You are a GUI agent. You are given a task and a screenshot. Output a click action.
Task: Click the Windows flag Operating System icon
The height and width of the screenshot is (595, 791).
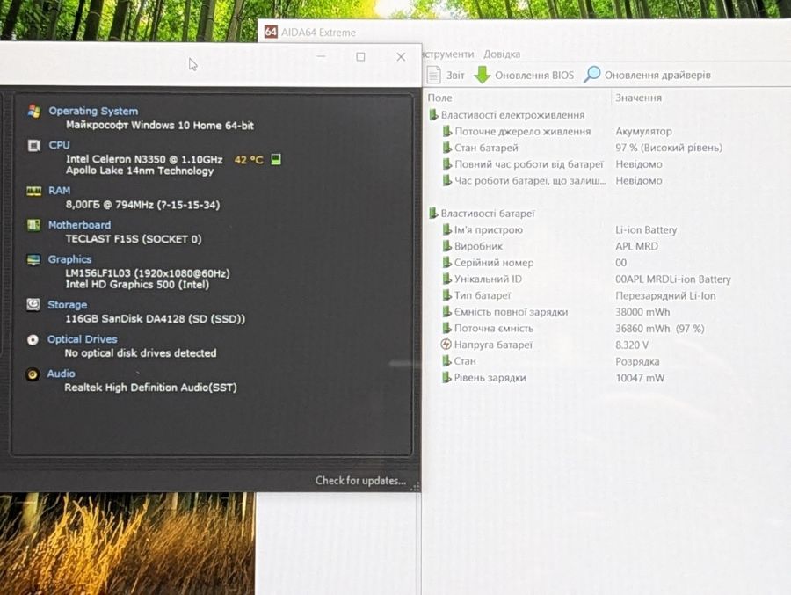(x=33, y=111)
